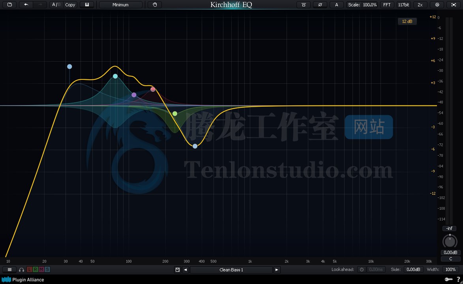Click the output gain knob
Image resolution: width=463 pixels, height=284 pixels.
450,241
